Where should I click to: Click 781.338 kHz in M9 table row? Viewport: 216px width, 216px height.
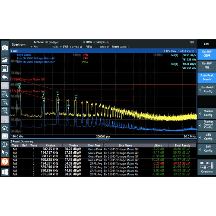pos(50,174)
